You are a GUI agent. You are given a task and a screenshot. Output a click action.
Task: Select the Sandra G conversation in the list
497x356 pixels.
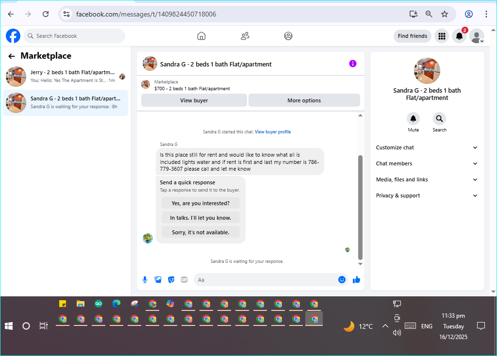pyautogui.click(x=66, y=103)
